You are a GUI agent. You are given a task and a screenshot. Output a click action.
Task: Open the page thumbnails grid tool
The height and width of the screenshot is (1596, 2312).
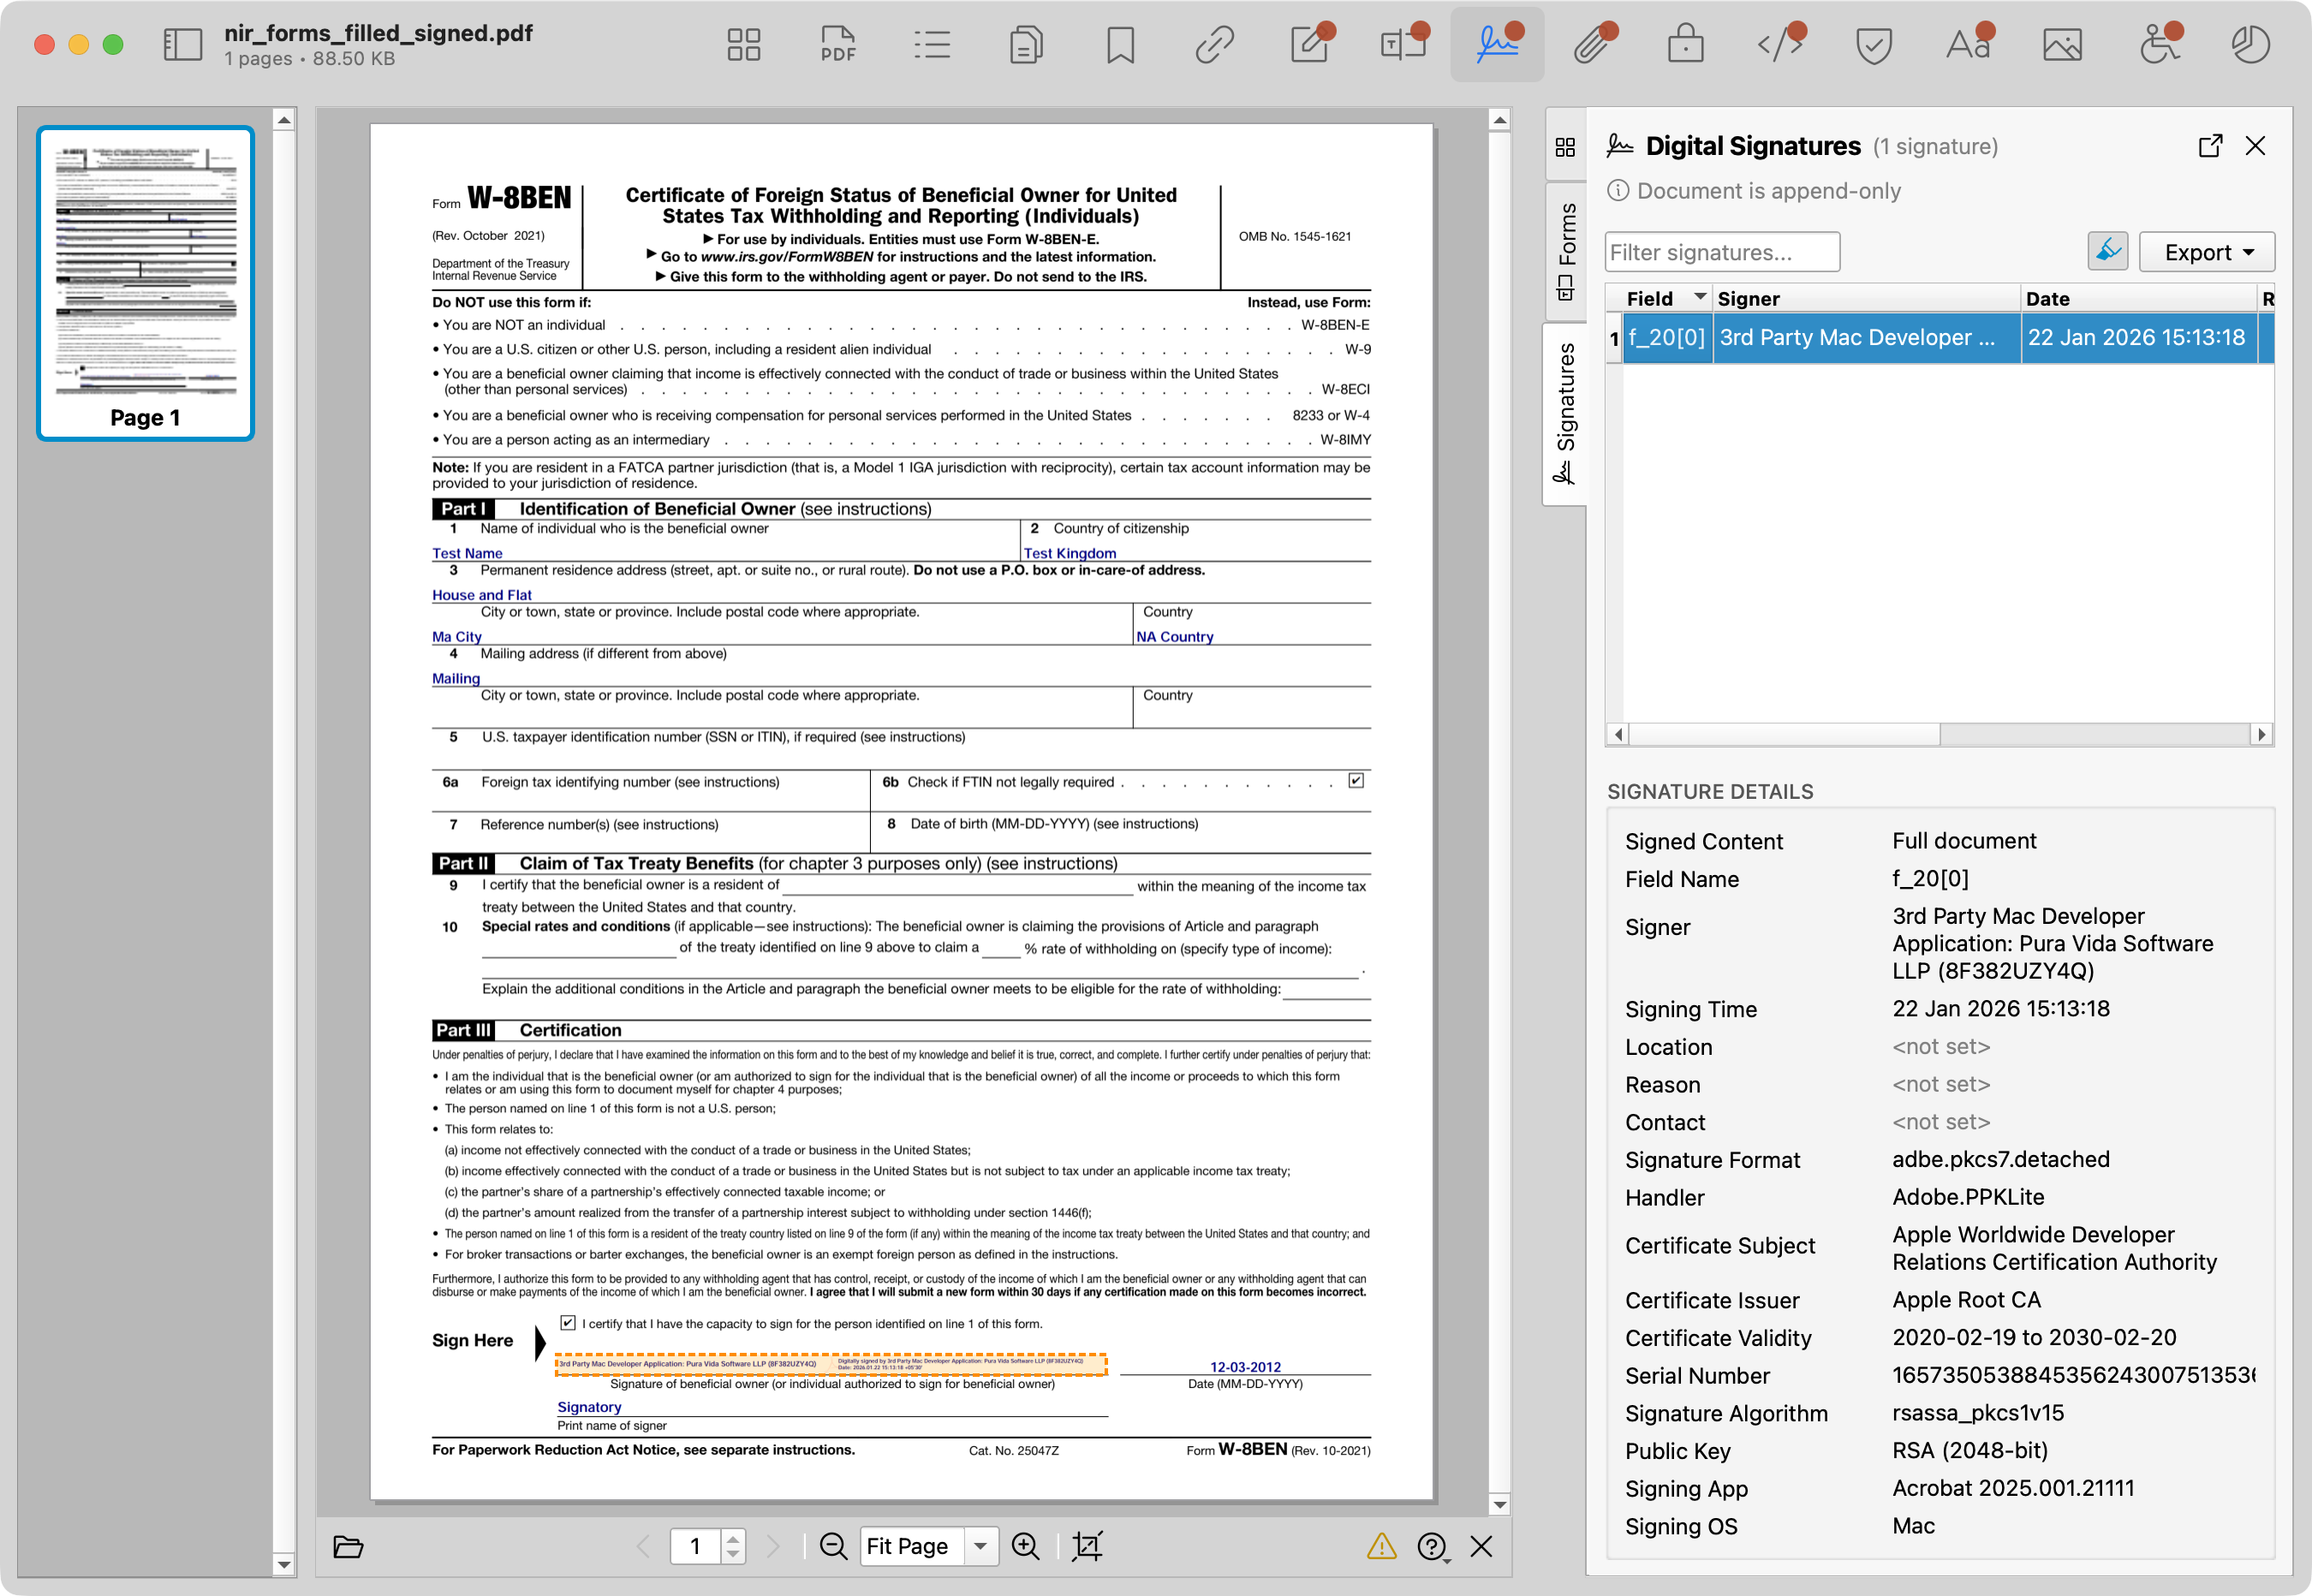click(x=743, y=44)
